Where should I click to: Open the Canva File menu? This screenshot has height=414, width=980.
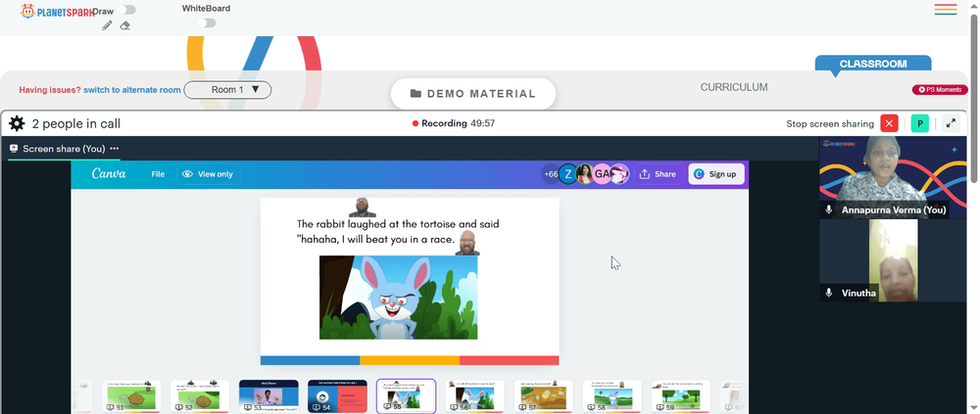[158, 174]
